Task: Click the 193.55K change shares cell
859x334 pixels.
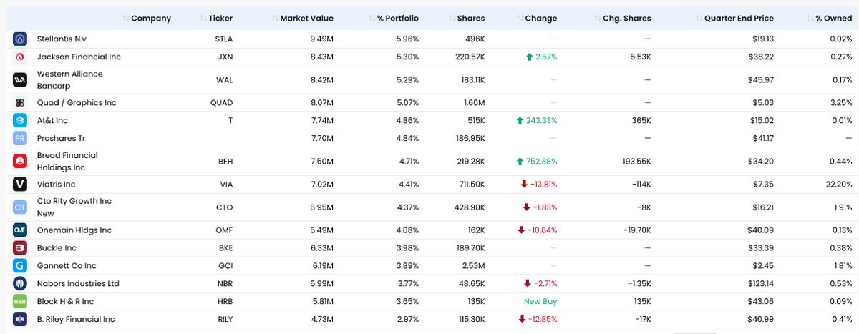Action: point(636,162)
